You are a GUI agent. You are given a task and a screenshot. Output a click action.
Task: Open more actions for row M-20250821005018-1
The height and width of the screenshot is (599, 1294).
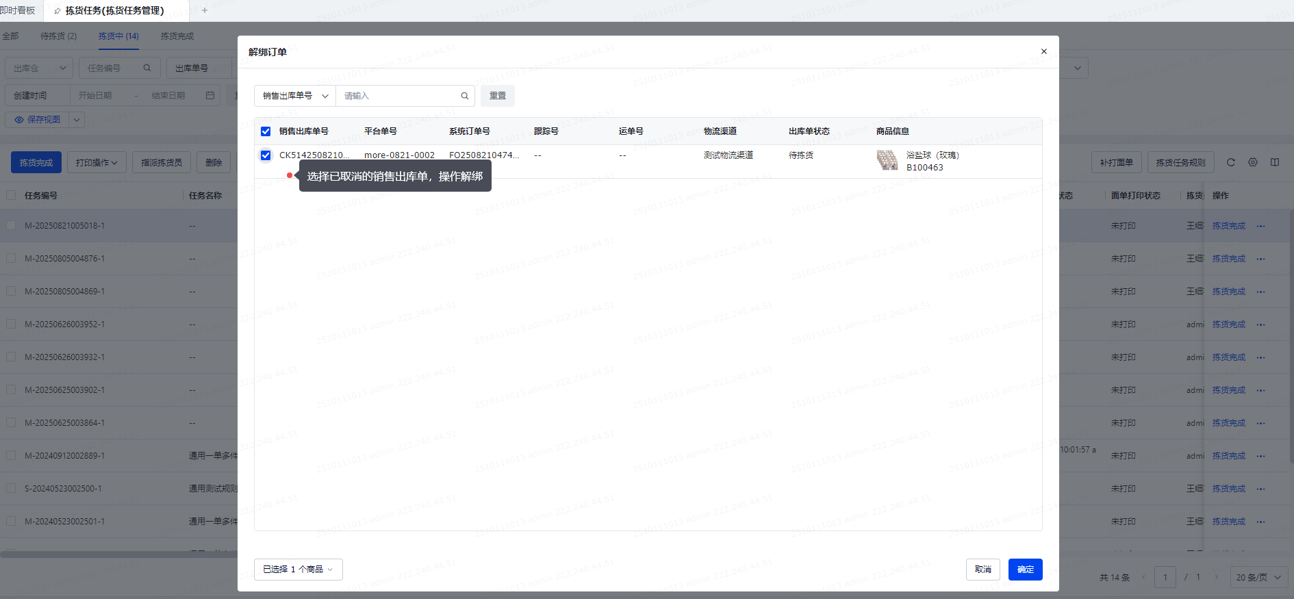click(1261, 226)
